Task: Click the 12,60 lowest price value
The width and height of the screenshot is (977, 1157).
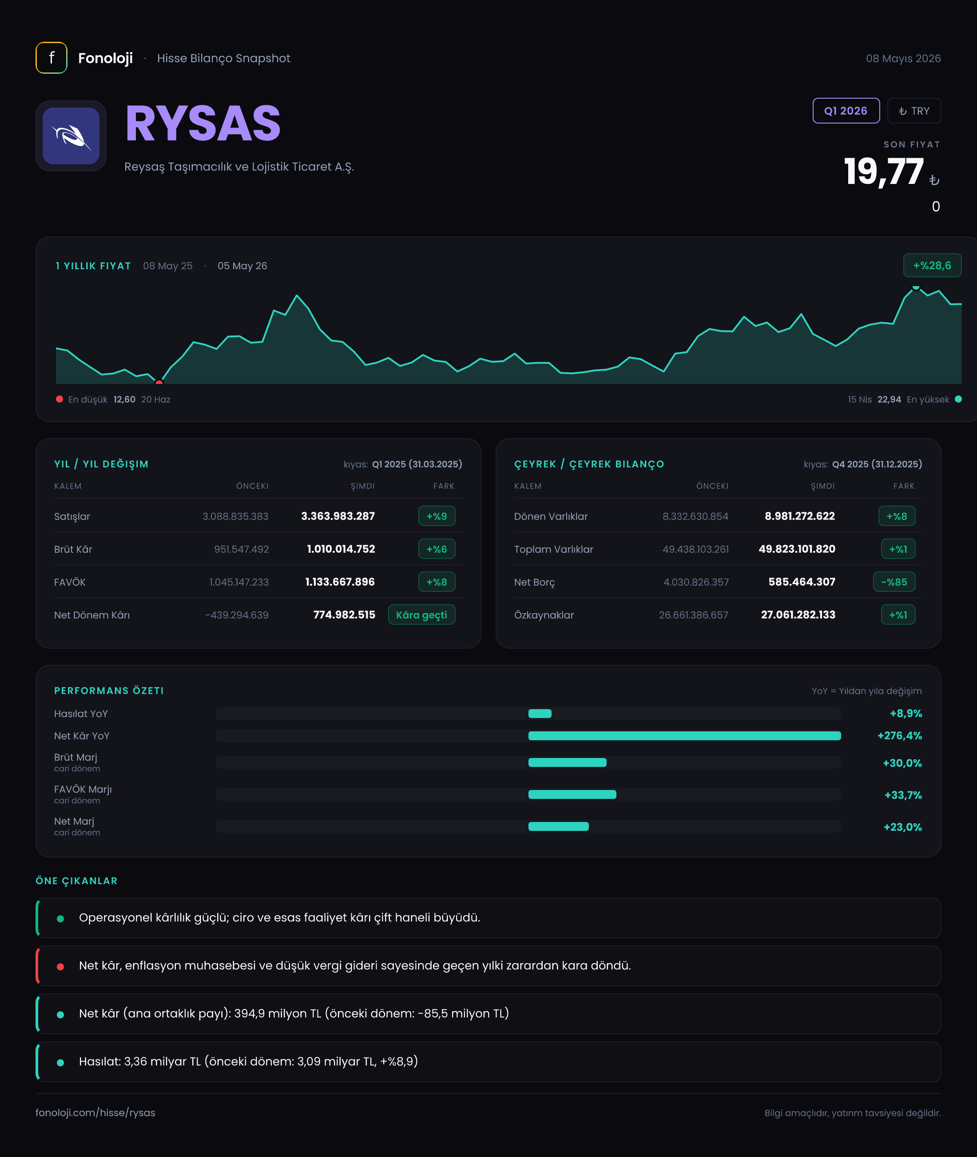Action: 124,399
